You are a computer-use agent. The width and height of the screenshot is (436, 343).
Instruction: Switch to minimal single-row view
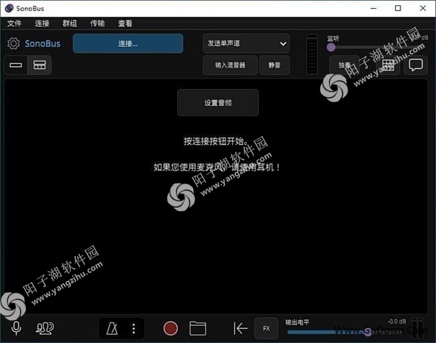click(15, 65)
